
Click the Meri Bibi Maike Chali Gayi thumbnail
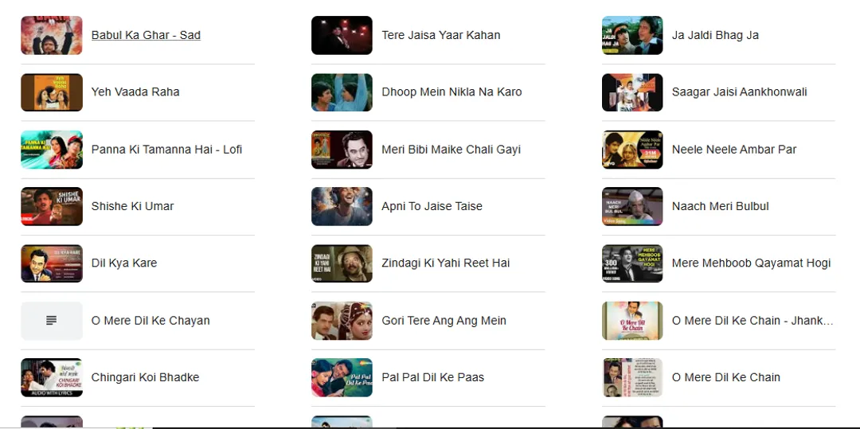342,149
